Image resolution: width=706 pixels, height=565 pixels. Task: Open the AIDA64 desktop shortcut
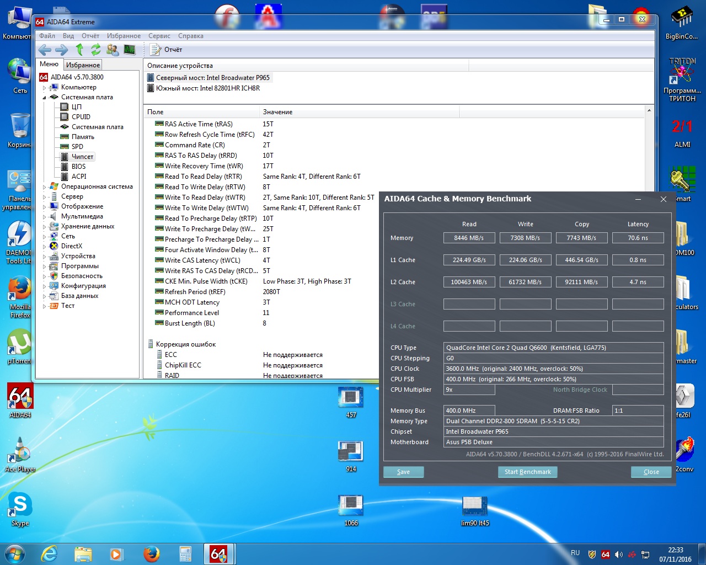pos(20,401)
